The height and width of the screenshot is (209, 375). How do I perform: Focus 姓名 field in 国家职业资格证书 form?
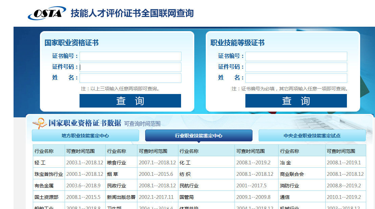130,78
